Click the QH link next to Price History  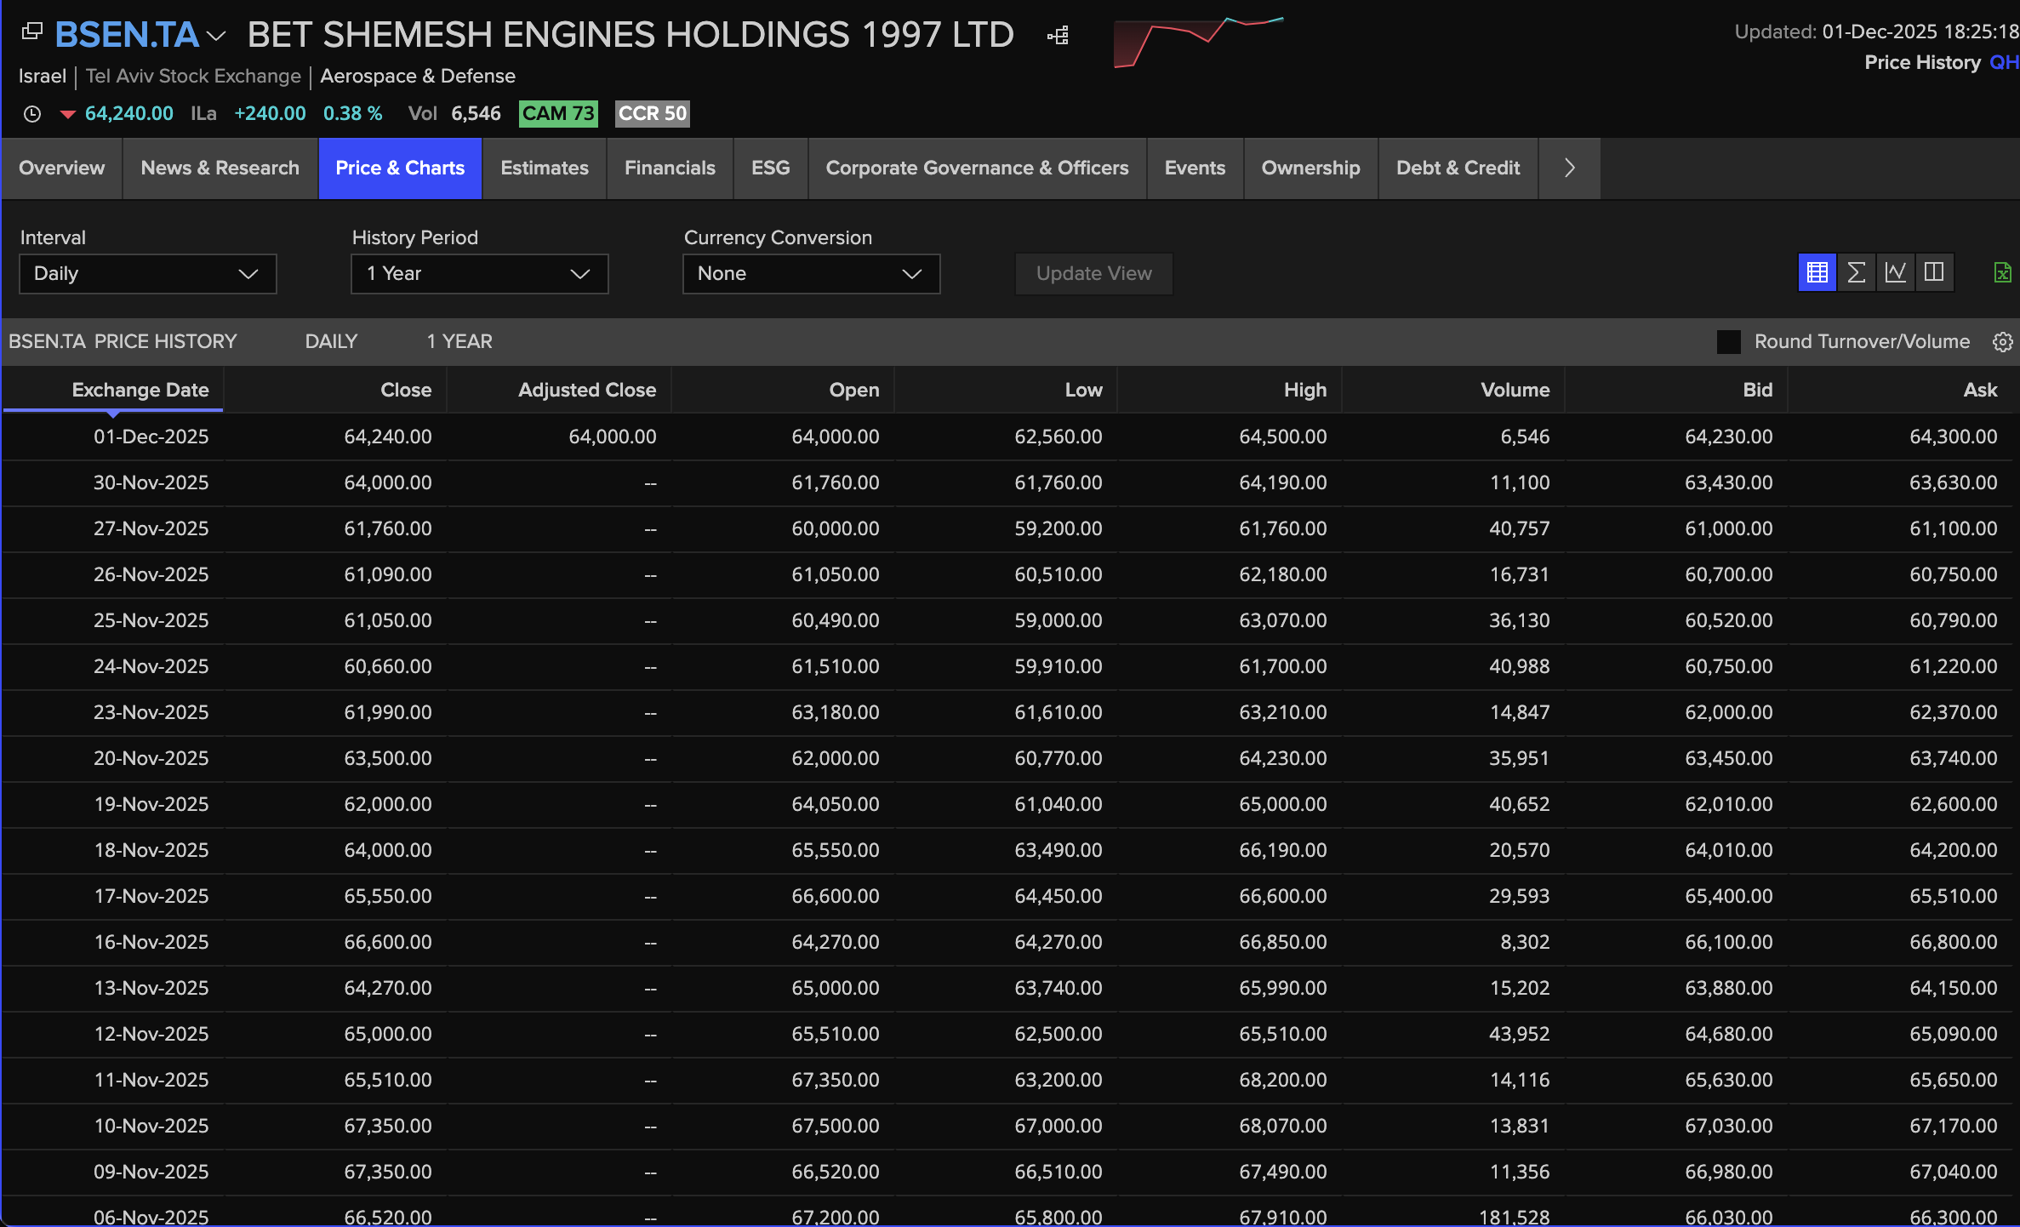coord(2003,63)
